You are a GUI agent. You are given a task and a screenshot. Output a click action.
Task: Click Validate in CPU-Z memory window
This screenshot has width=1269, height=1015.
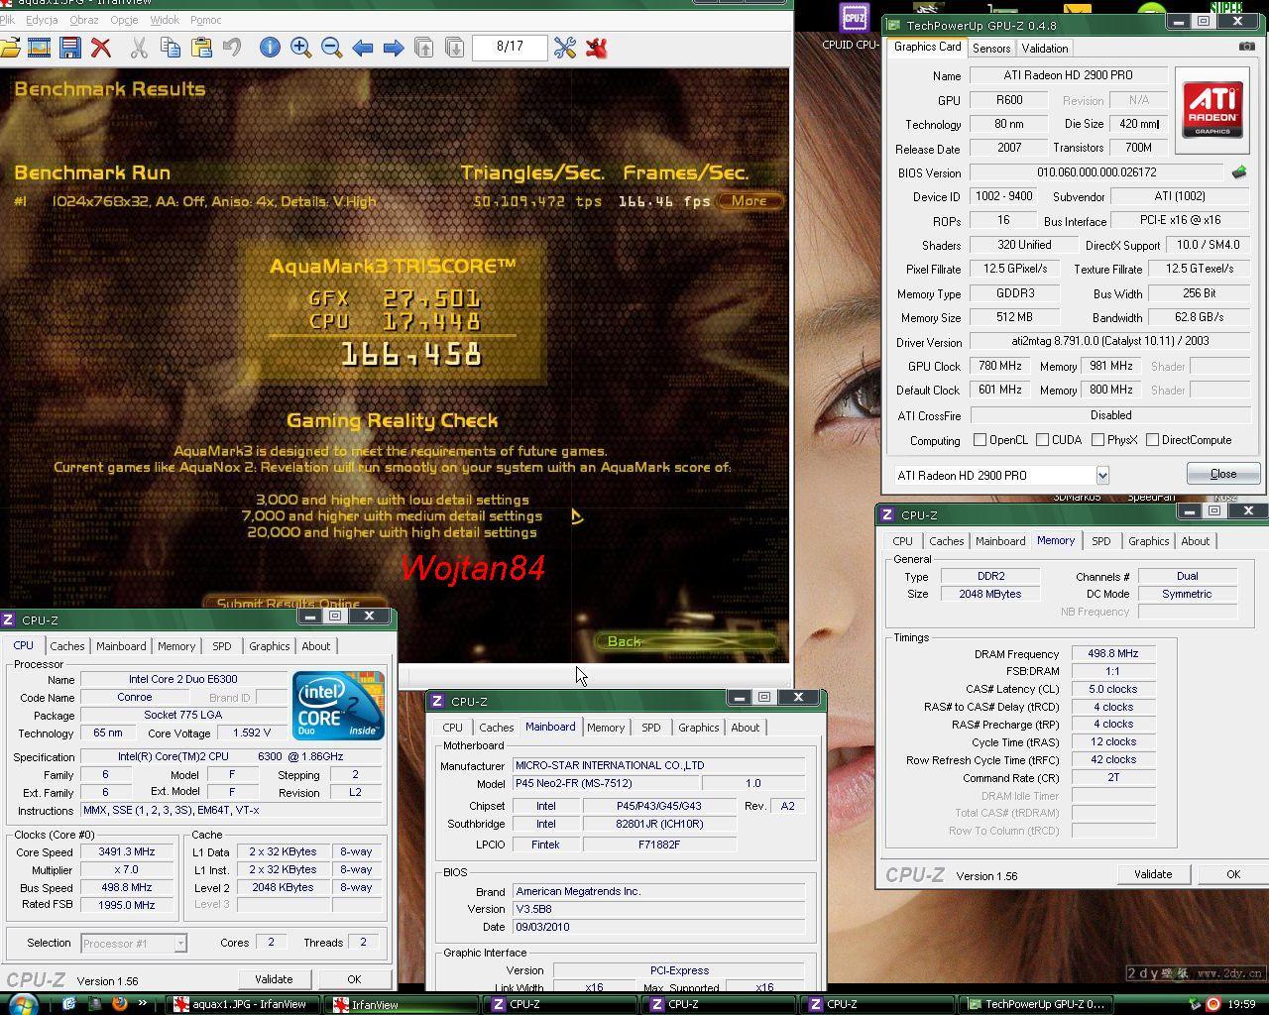tap(1152, 874)
